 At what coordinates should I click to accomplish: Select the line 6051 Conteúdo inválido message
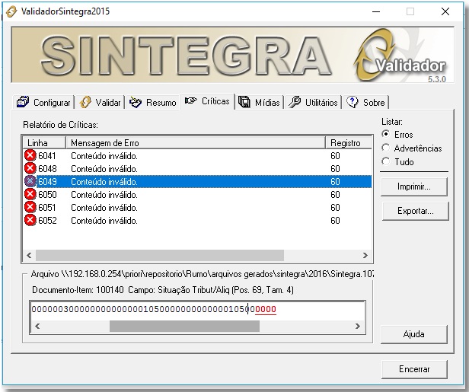point(104,208)
